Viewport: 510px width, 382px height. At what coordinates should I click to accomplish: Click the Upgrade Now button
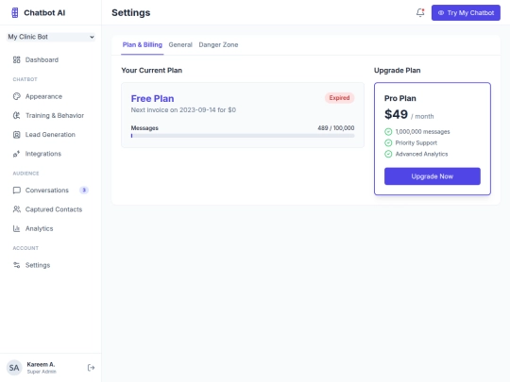coord(433,176)
